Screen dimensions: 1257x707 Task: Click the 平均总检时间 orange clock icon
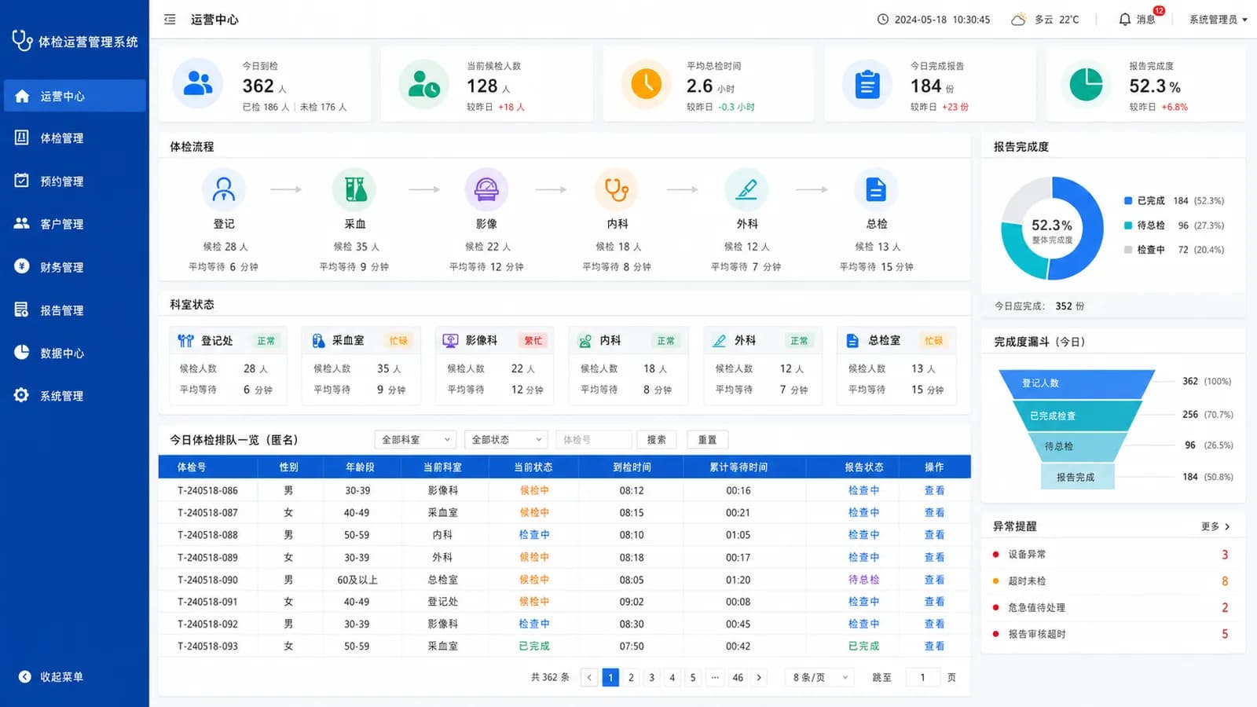[x=646, y=83]
